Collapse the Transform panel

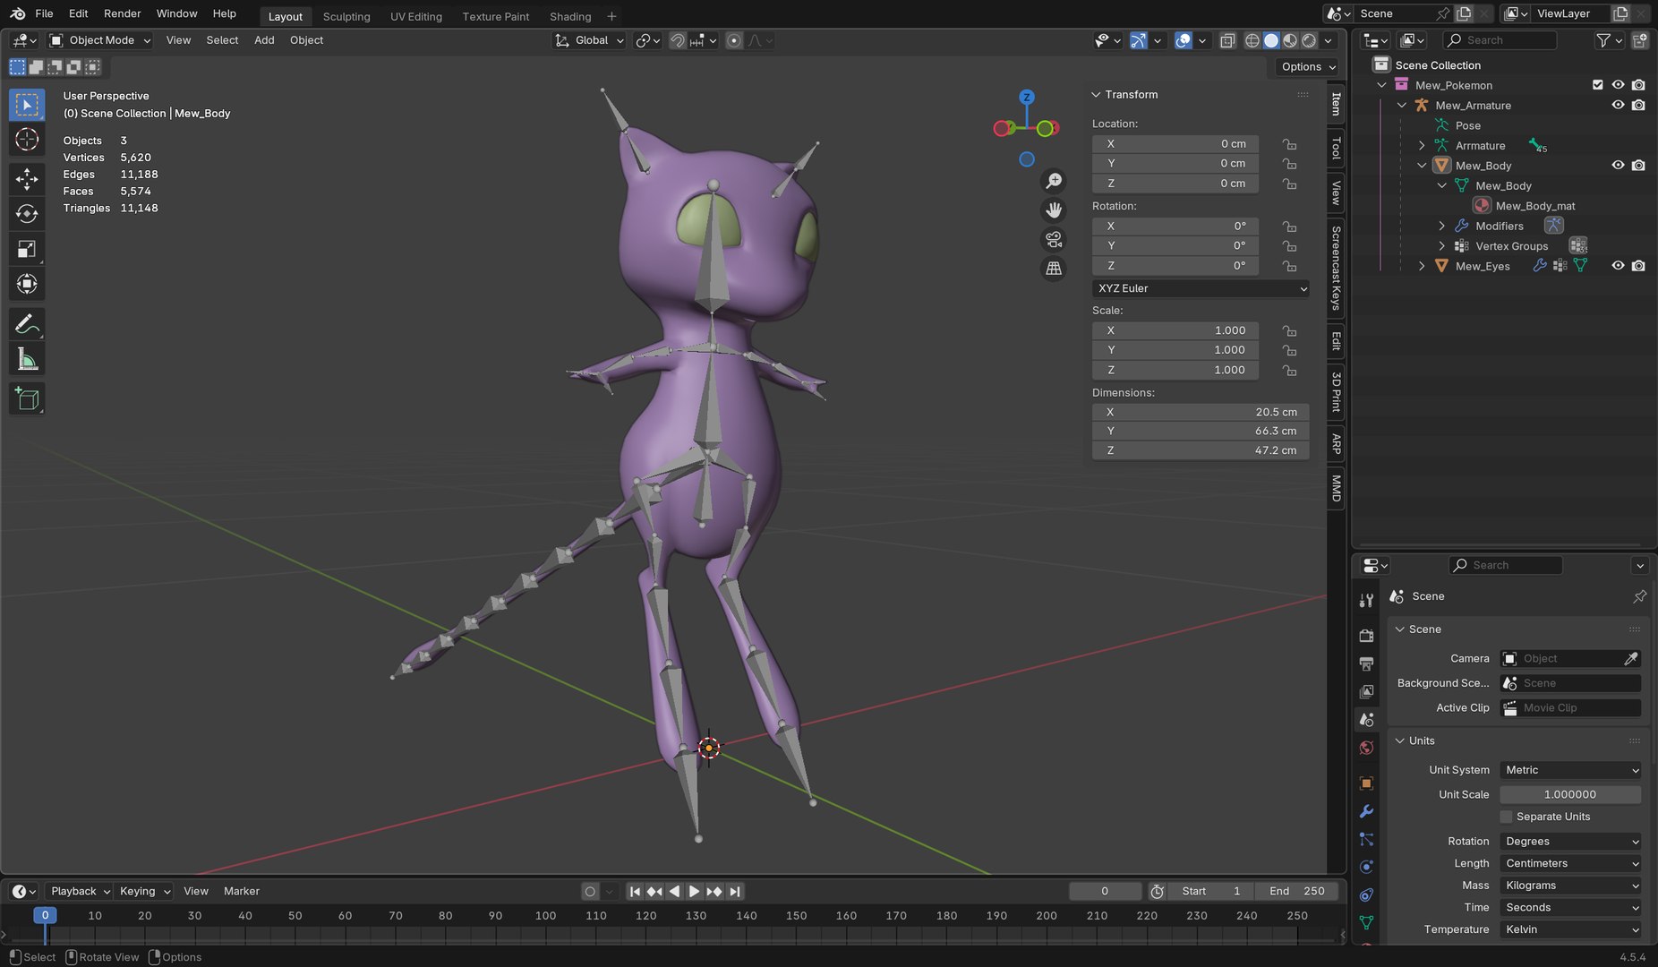pos(1096,95)
